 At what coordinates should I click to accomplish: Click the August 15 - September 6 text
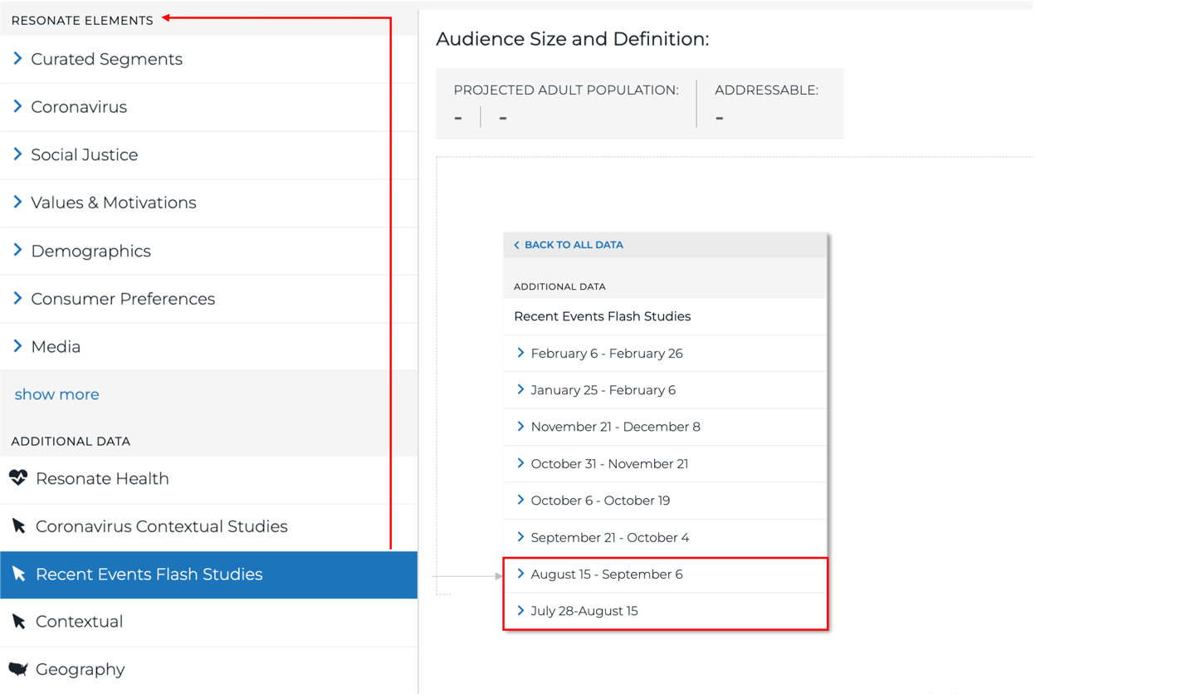[607, 574]
